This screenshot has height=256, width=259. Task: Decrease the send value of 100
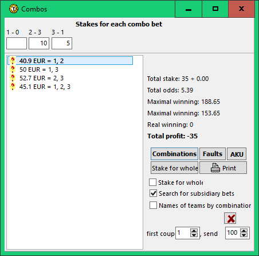(244, 235)
